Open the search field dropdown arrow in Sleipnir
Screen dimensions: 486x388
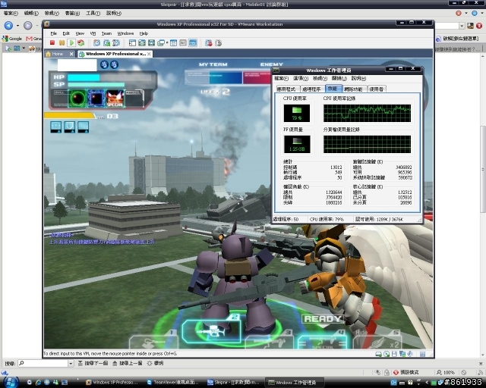click(x=71, y=363)
